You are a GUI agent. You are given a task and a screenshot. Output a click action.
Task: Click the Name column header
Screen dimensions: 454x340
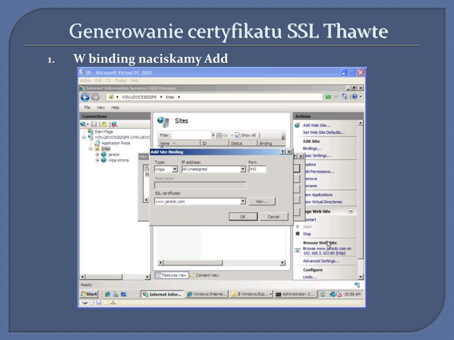pyautogui.click(x=179, y=143)
